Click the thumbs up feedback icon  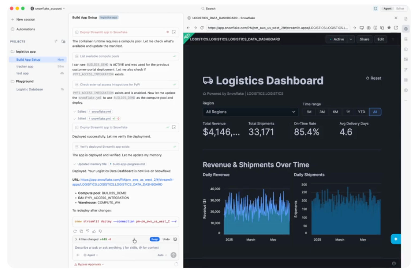pyautogui.click(x=94, y=231)
